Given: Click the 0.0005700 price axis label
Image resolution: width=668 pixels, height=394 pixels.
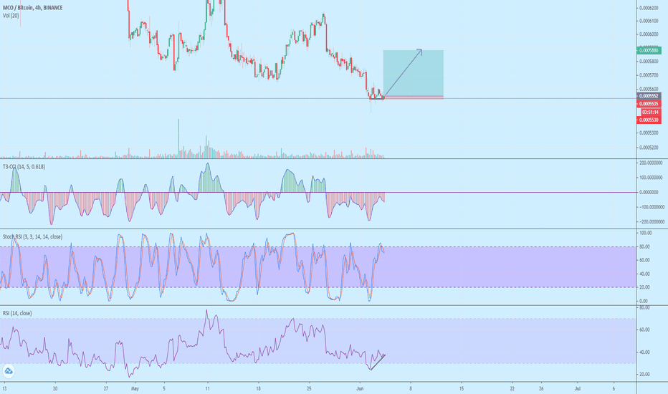Looking at the screenshot, I should (x=649, y=75).
